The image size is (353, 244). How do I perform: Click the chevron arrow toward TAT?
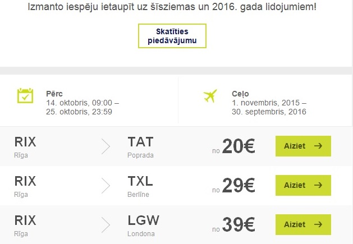coord(106,146)
